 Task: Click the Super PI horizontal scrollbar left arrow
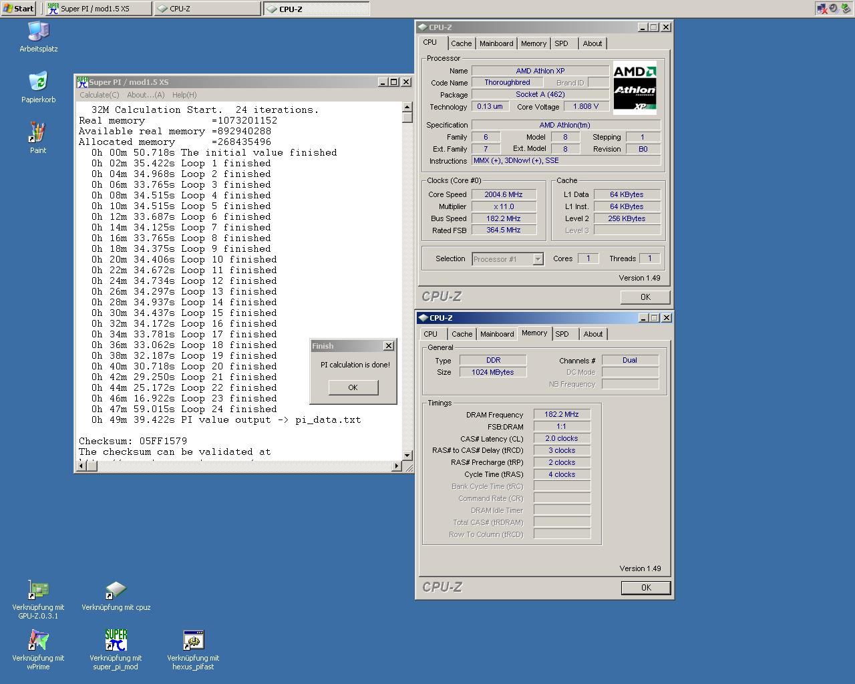81,466
